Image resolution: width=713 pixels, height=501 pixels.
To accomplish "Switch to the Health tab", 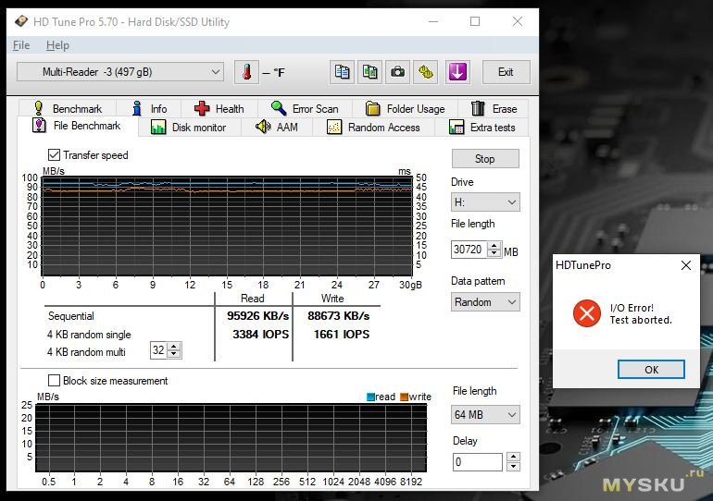I will [219, 109].
